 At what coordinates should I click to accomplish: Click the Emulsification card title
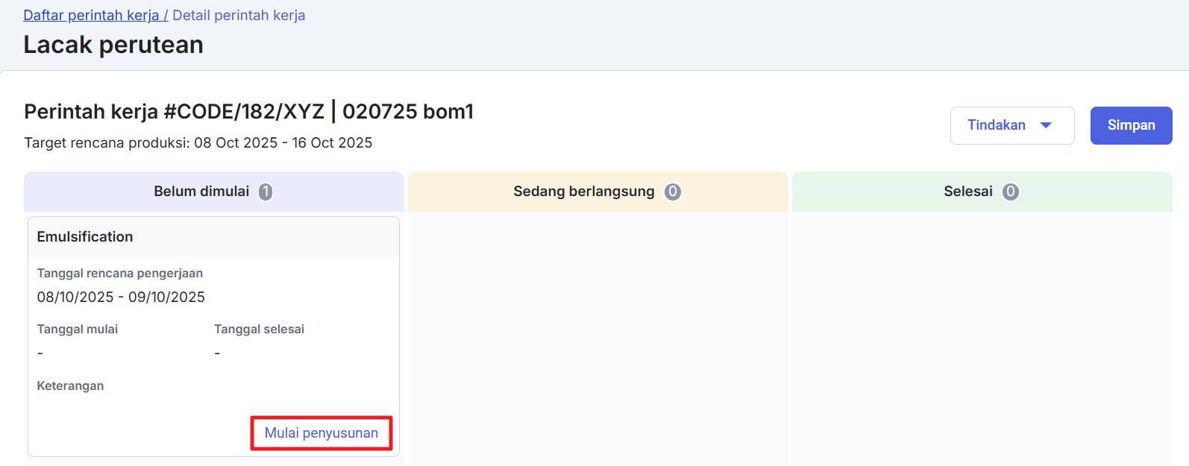click(x=85, y=236)
